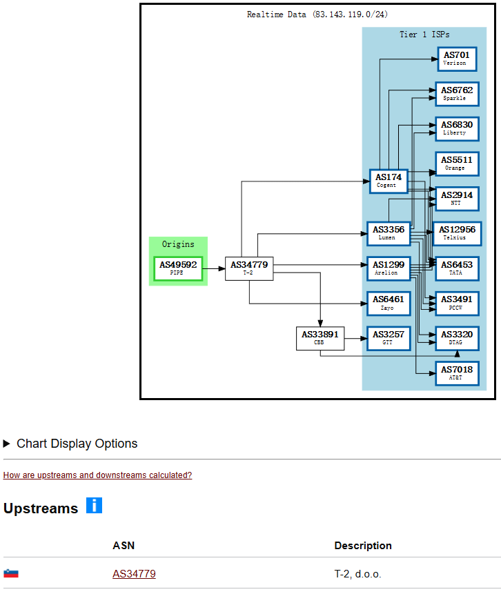Open the upstreams and downstreams calculation link
This screenshot has height=594, width=501.
[97, 475]
